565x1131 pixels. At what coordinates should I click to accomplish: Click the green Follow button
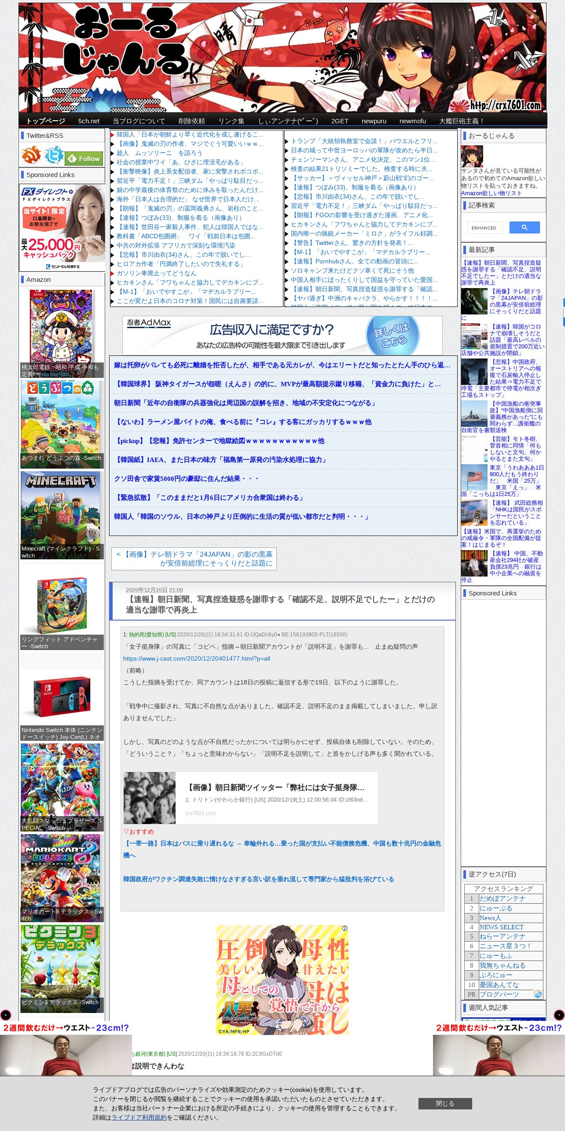coord(84,159)
